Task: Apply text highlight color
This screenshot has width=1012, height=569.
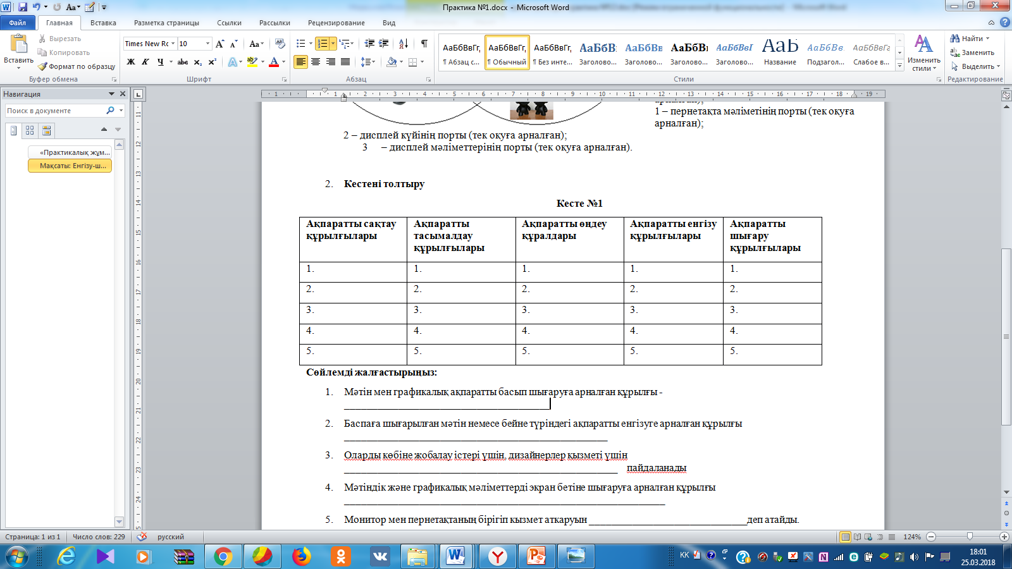Action: 252,62
